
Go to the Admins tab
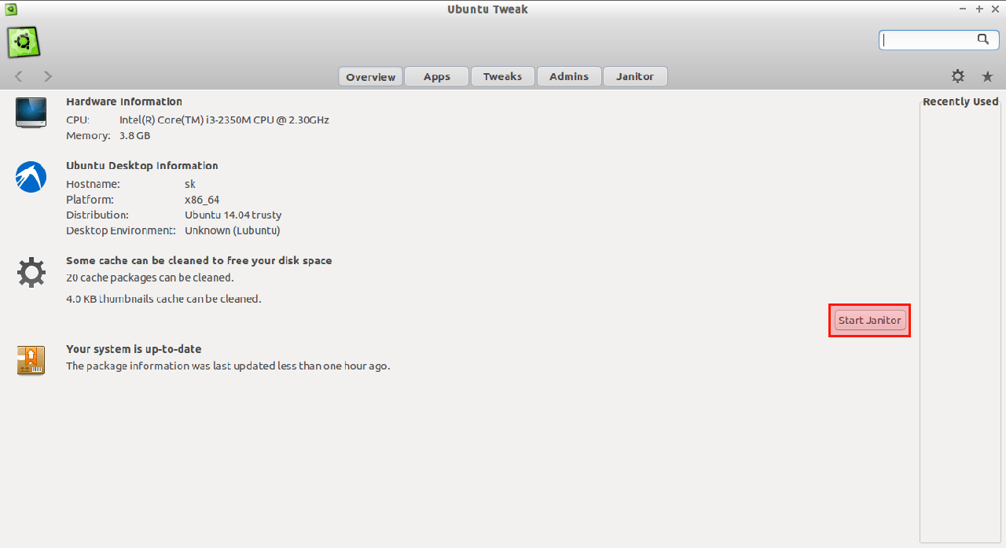click(569, 76)
